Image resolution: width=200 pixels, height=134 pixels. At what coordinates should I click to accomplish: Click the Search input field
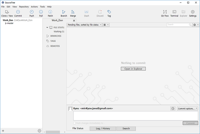[x=178, y=25]
